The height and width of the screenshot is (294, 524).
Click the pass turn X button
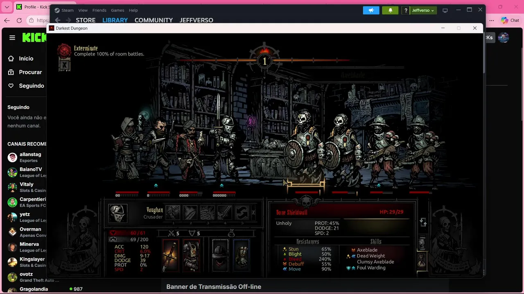pos(253,213)
